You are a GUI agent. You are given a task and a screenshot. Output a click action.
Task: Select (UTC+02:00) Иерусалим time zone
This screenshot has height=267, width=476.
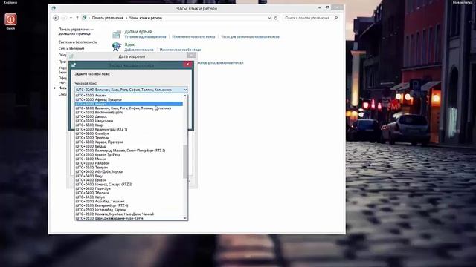click(129, 121)
